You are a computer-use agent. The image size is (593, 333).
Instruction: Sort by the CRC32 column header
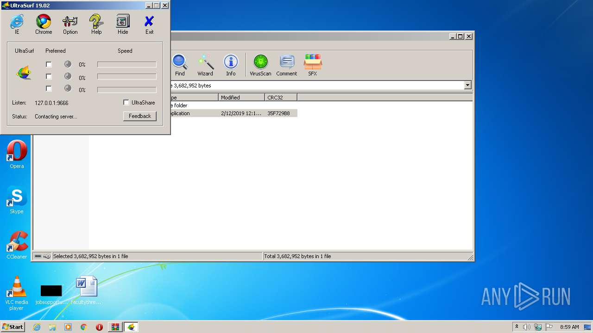click(x=281, y=98)
